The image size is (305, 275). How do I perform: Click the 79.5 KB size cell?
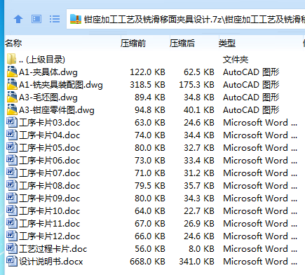(x=150, y=186)
